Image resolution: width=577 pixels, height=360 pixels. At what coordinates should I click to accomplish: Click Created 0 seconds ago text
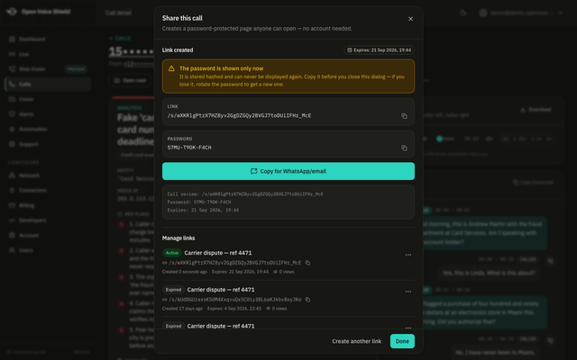tap(185, 272)
